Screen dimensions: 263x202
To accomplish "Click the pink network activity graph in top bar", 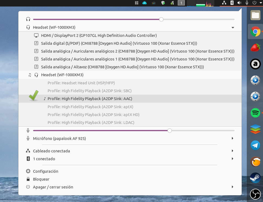I will [209, 3].
